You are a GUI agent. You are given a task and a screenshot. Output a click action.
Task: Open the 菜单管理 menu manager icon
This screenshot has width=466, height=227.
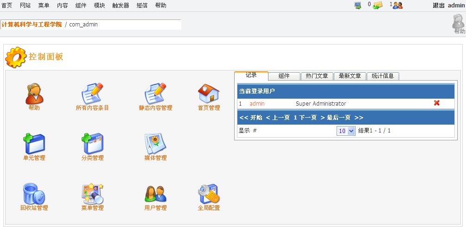coord(92,194)
